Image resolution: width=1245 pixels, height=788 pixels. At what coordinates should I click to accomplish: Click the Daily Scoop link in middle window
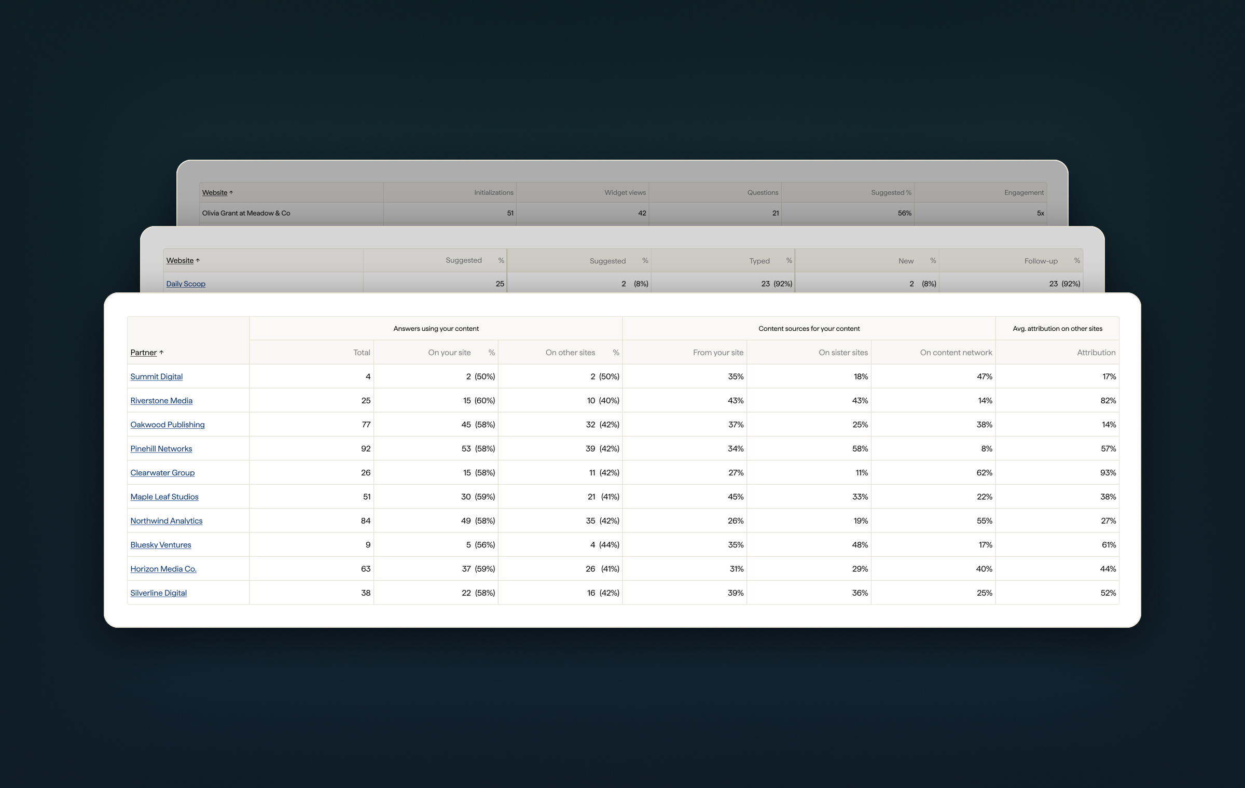pyautogui.click(x=186, y=284)
